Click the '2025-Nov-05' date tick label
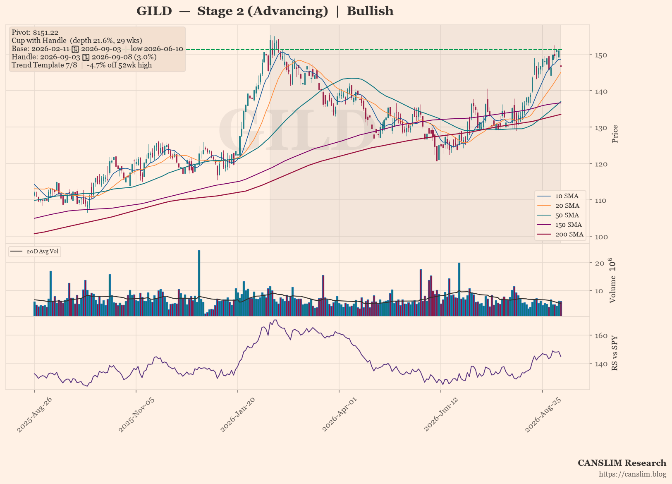 (x=136, y=415)
